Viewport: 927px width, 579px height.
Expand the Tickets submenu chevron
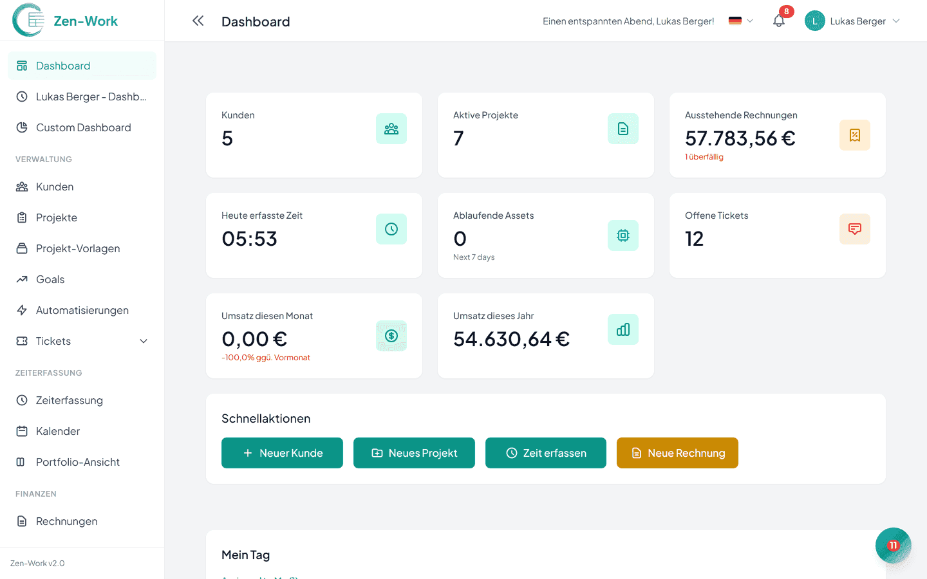(144, 341)
